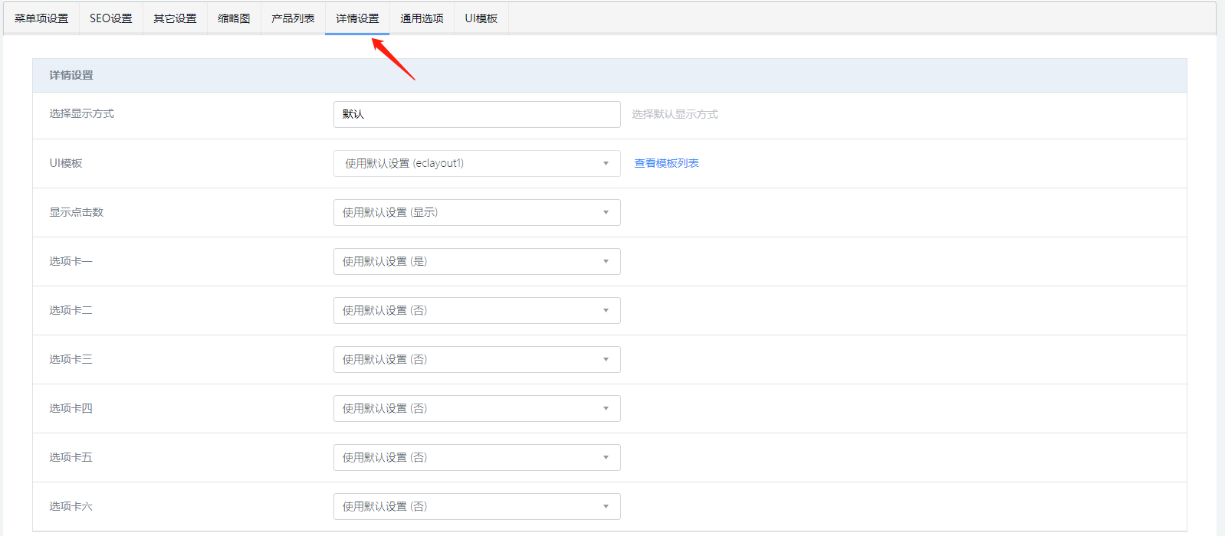Switch to the SEO设置 tab

(111, 18)
